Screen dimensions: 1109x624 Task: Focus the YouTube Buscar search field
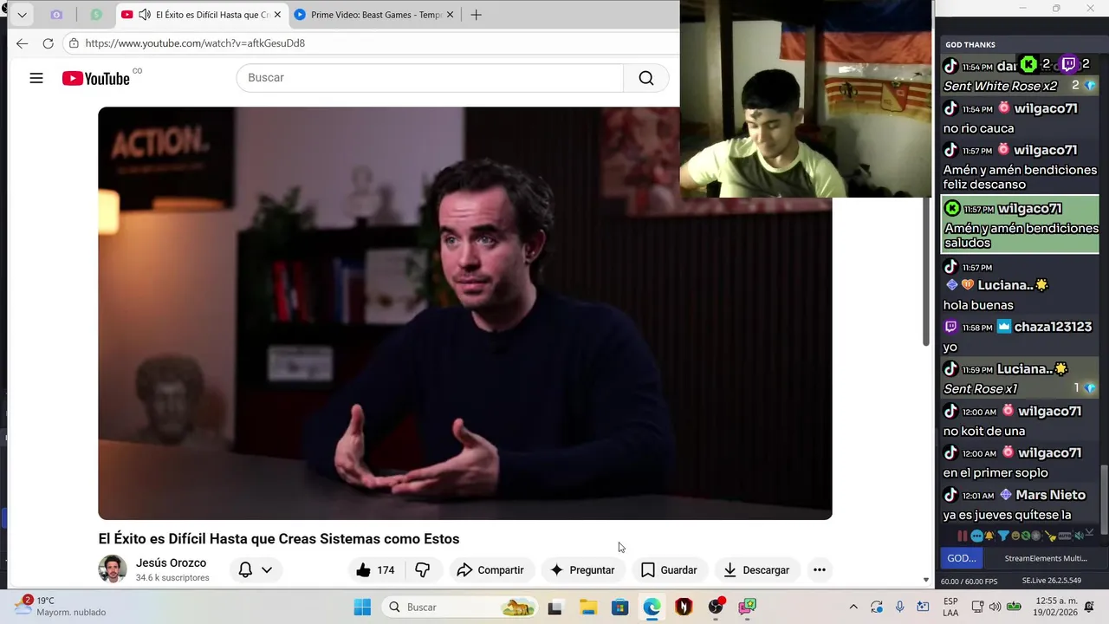point(430,78)
